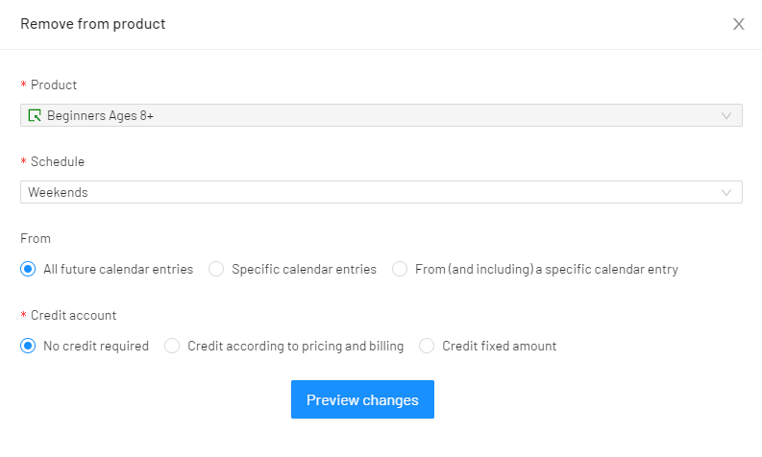Click the From section label
The image size is (762, 457).
coord(36,238)
